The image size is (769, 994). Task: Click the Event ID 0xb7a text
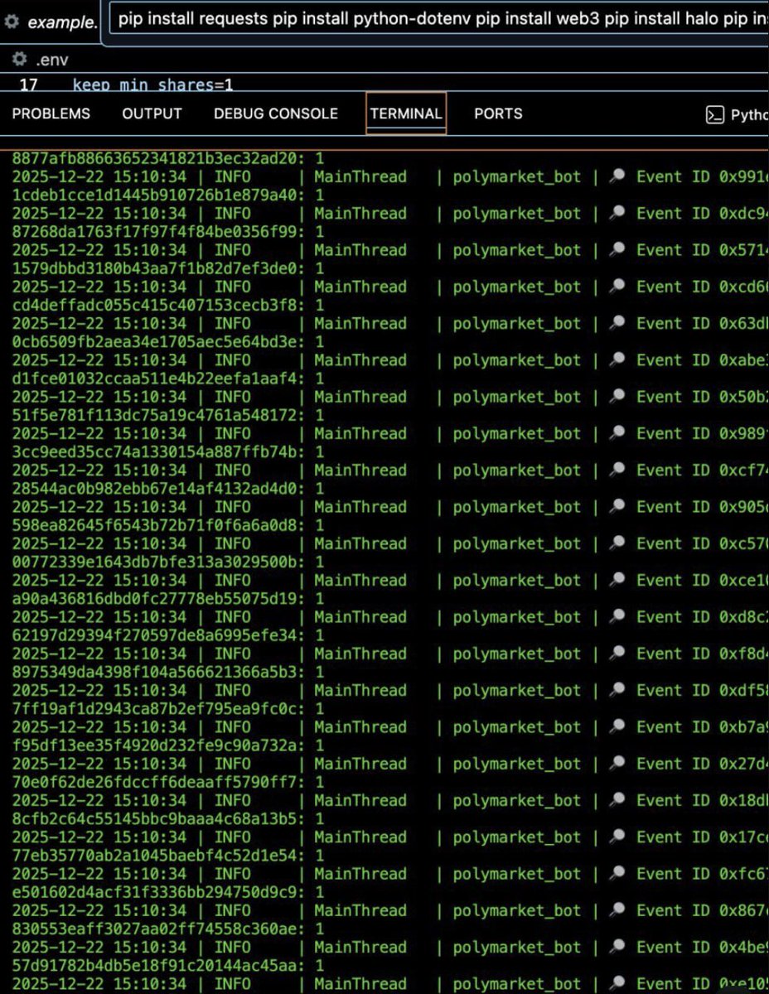tap(702, 727)
